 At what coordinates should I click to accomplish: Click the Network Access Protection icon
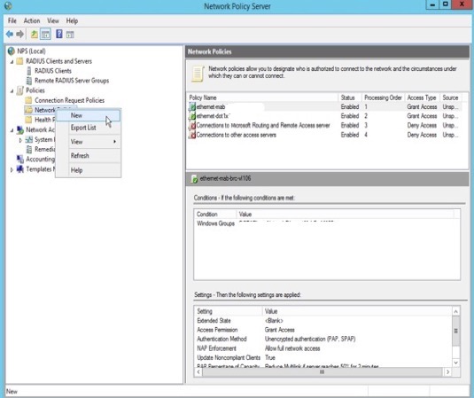coord(20,129)
